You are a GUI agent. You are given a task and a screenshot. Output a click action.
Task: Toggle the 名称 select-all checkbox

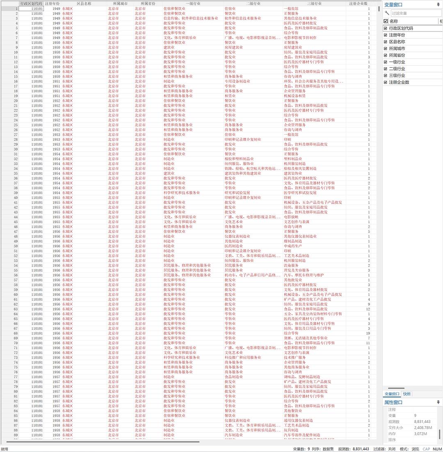coord(386,21)
